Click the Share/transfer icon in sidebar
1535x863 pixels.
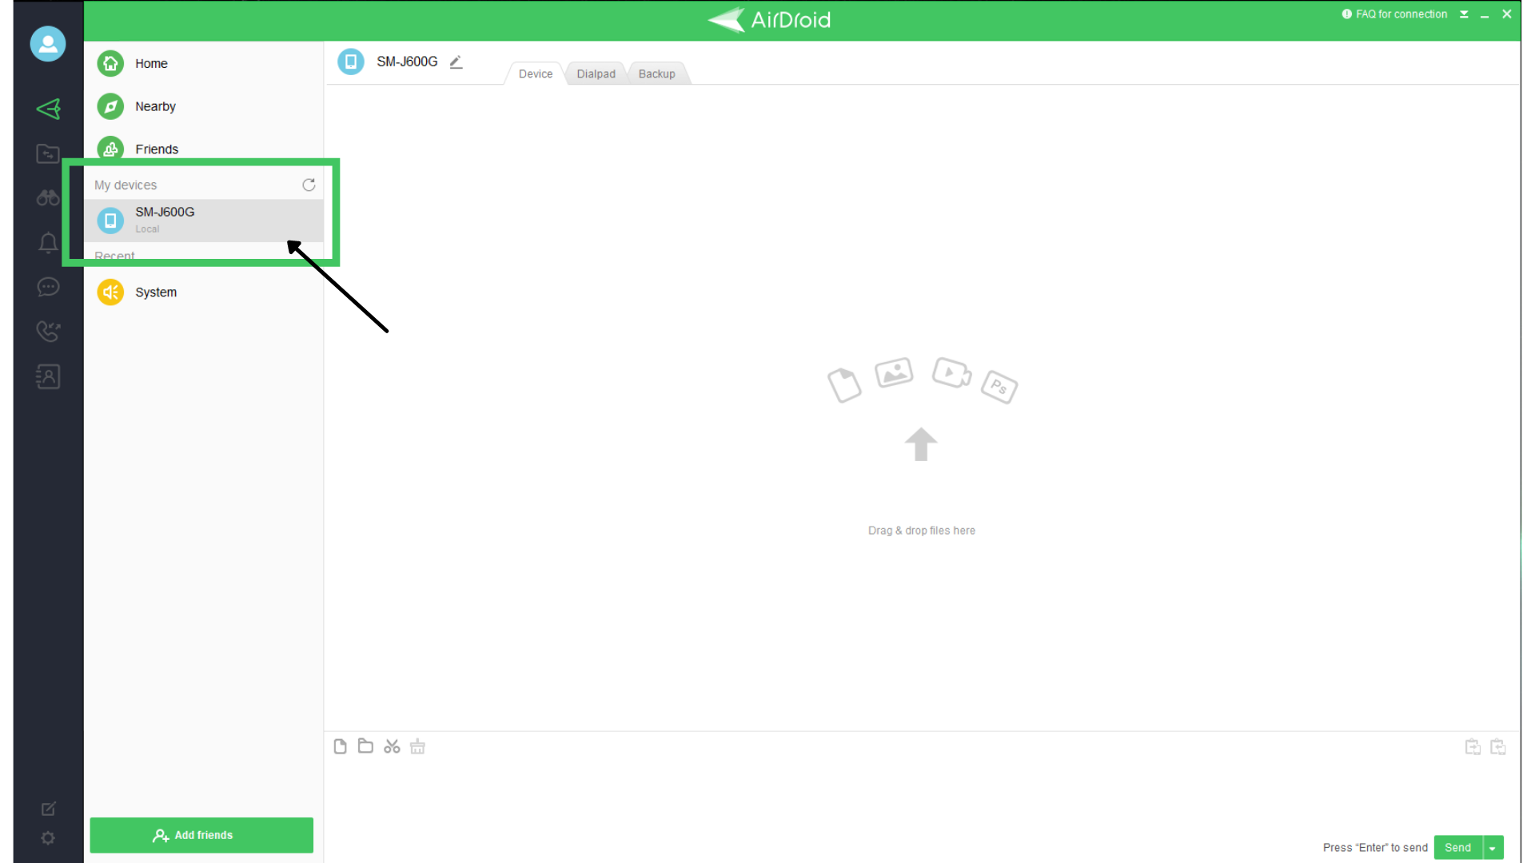click(x=47, y=109)
